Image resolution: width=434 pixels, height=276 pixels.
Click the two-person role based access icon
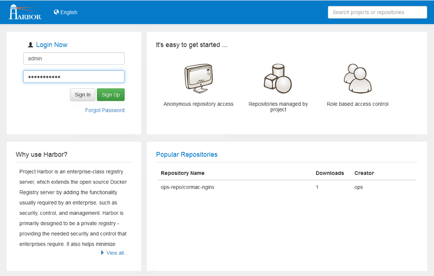[x=358, y=79]
